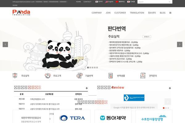Click the CONTACT link in top bar
Image resolution: width=185 pixels, height=123 pixels.
click(x=88, y=2)
